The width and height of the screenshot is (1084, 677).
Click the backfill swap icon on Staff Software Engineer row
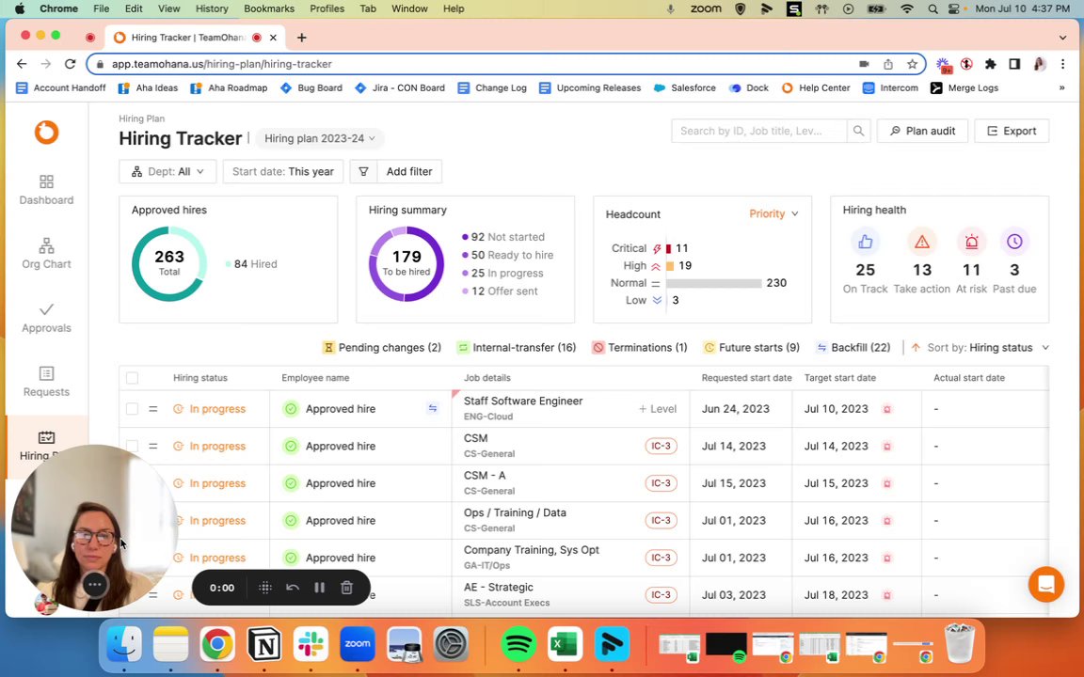[433, 408]
